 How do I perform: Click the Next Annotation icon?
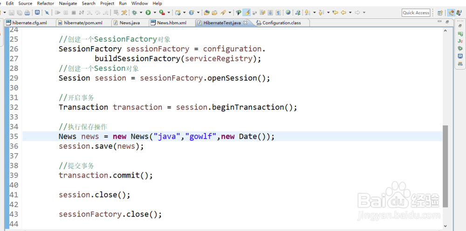(307, 13)
